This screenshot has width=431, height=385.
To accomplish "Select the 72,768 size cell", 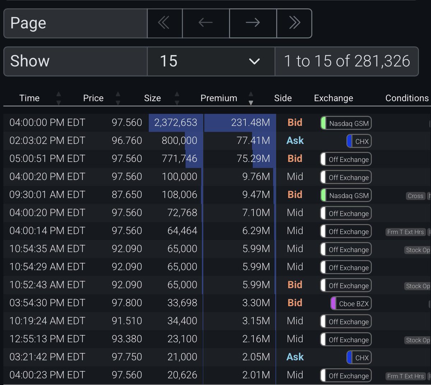I will click(x=182, y=213).
